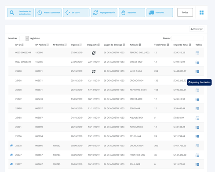Show orders En curso
The width and height of the screenshot is (215, 172).
click(76, 13)
